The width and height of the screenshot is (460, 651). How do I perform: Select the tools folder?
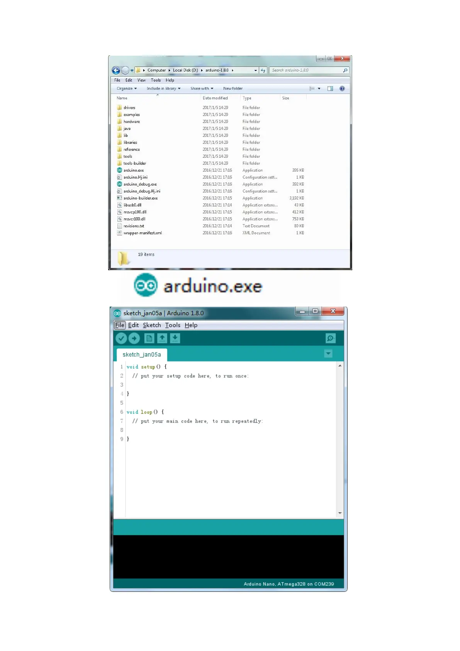click(x=128, y=156)
